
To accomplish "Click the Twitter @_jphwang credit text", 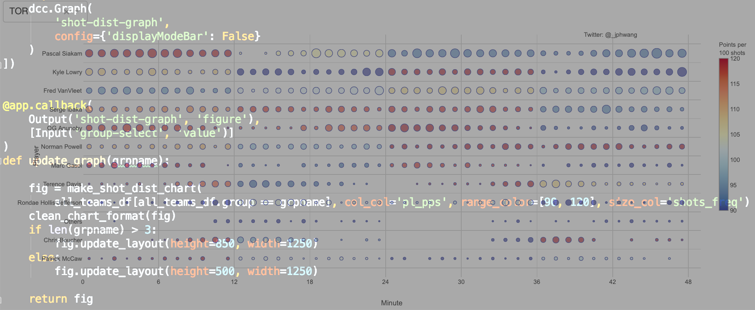I will [610, 35].
